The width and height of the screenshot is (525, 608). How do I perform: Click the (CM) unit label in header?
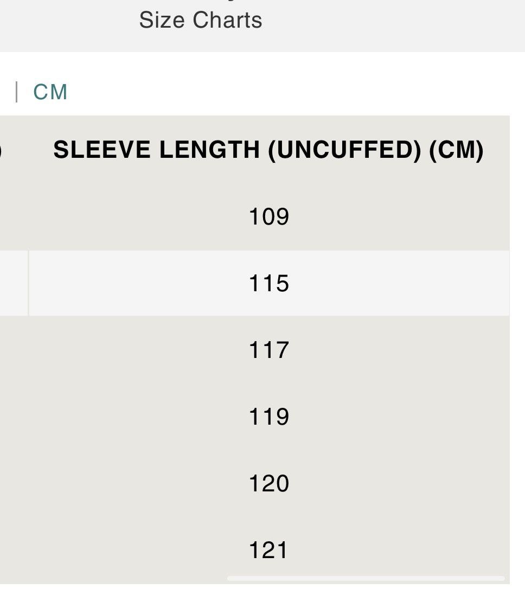click(x=456, y=150)
